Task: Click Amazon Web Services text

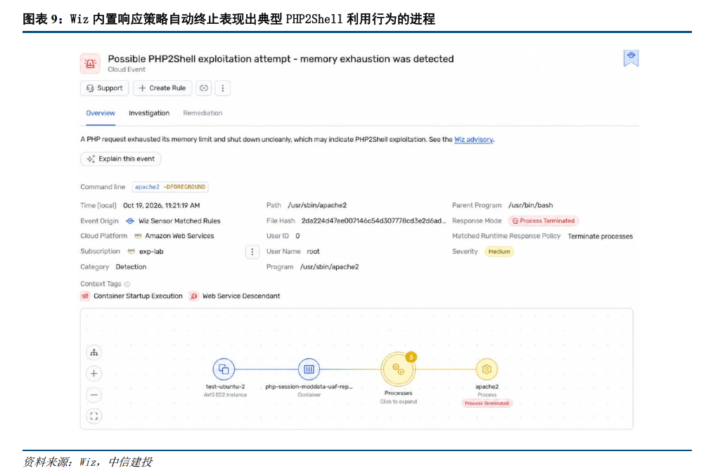Action: click(179, 236)
